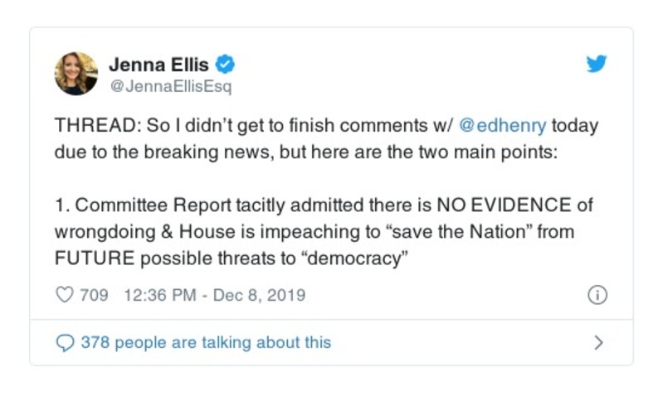Like the tweet with the heart icon

click(x=64, y=295)
